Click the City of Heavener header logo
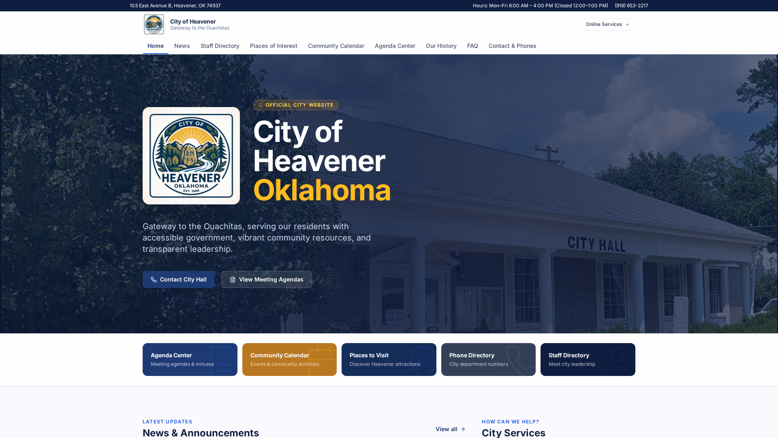 pos(154,24)
